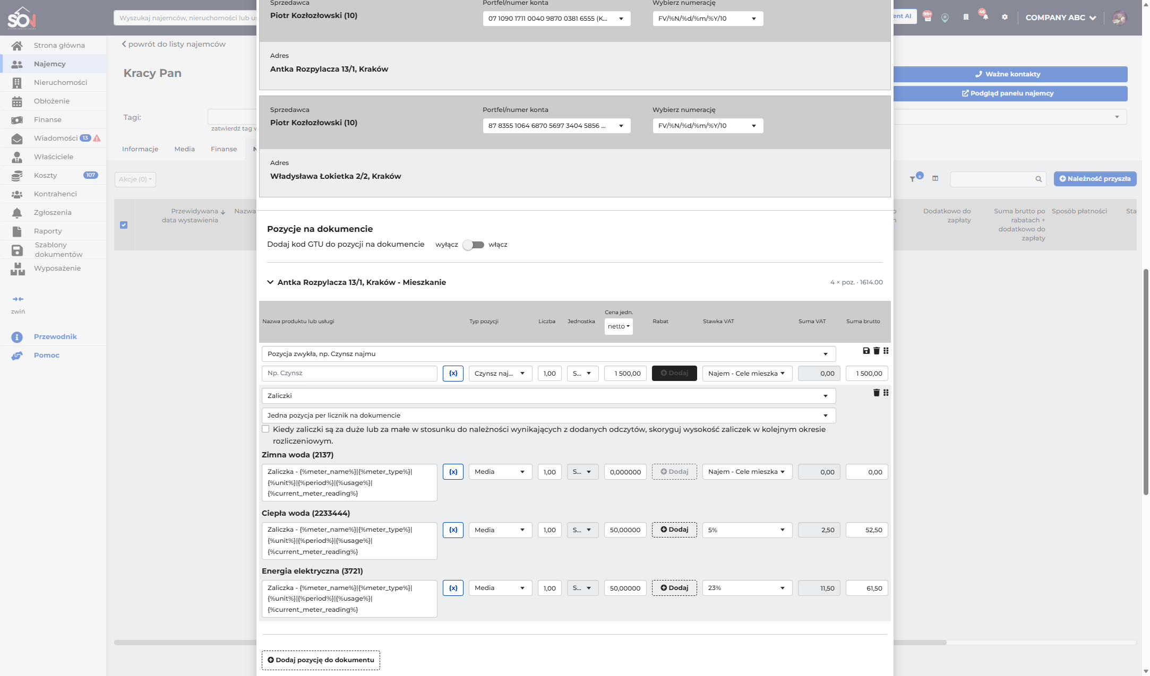Click the user avatar in top right
This screenshot has width=1150, height=676.
[x=1119, y=18]
